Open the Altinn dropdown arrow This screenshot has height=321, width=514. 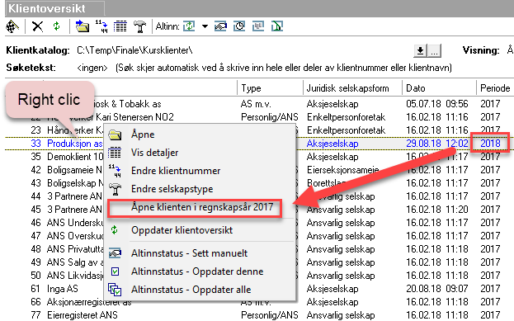(x=205, y=26)
